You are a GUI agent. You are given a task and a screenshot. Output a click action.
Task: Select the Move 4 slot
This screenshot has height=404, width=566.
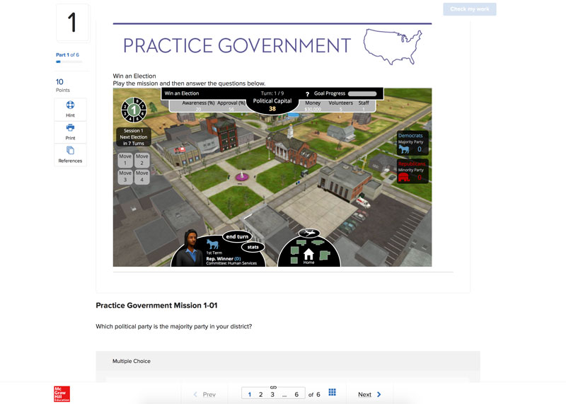point(142,176)
